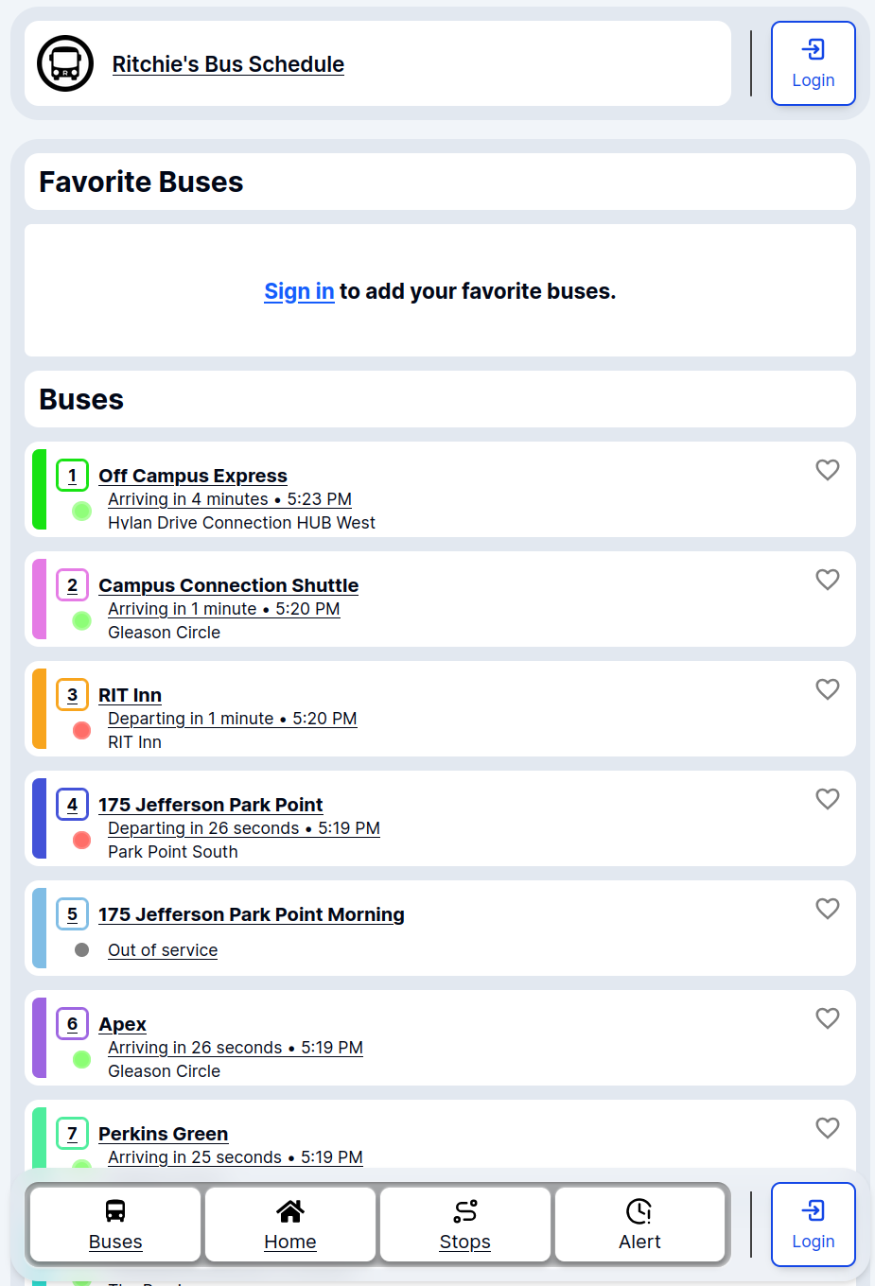Click the top Login button
The width and height of the screenshot is (875, 1286).
point(814,63)
